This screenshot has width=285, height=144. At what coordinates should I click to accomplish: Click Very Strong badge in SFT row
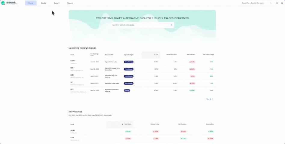point(129,83)
